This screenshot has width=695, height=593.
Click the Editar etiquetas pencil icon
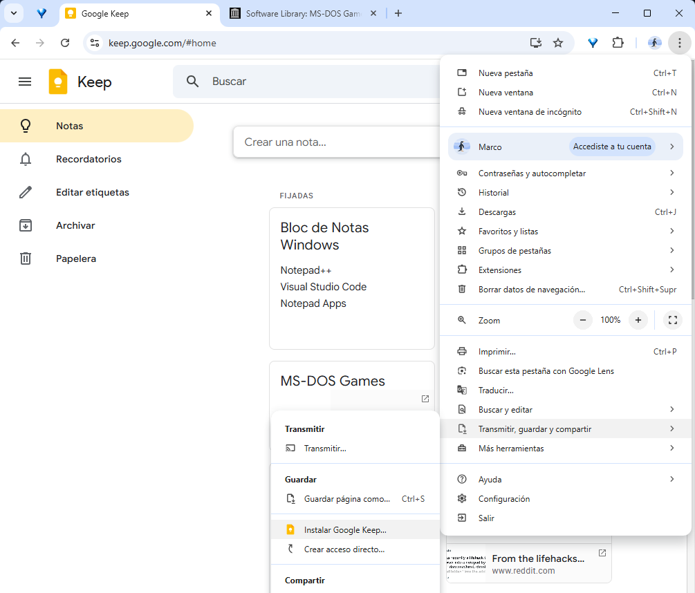pyautogui.click(x=26, y=192)
